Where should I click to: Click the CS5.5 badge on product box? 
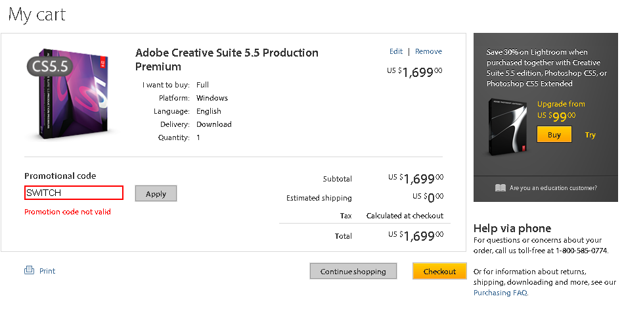tap(49, 66)
